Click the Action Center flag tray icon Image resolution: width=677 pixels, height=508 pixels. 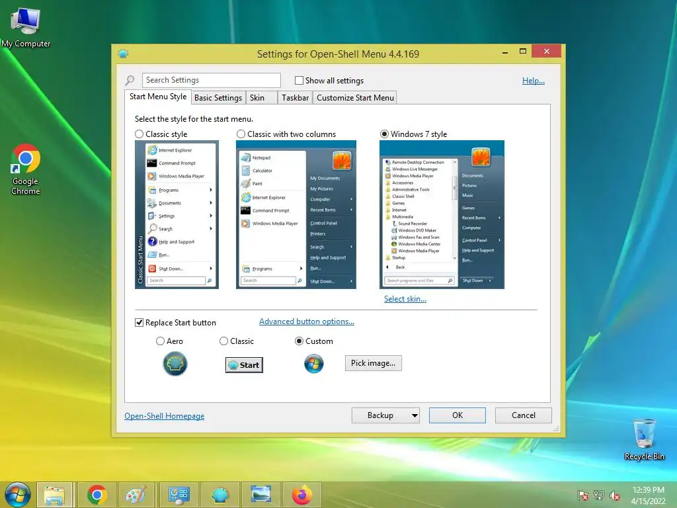click(583, 495)
